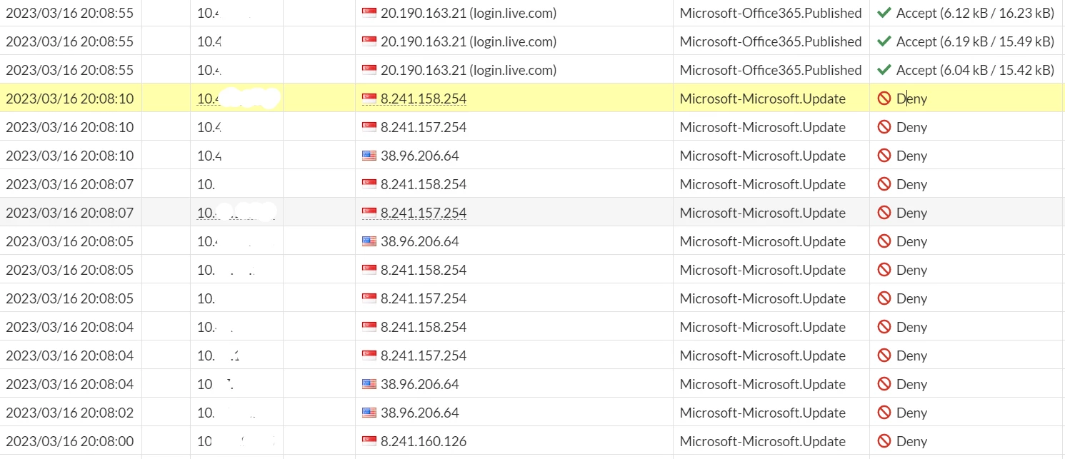Click the Deny icon for 8.241.158.254 at 20:08:07
The image size is (1065, 459).
coord(884,184)
